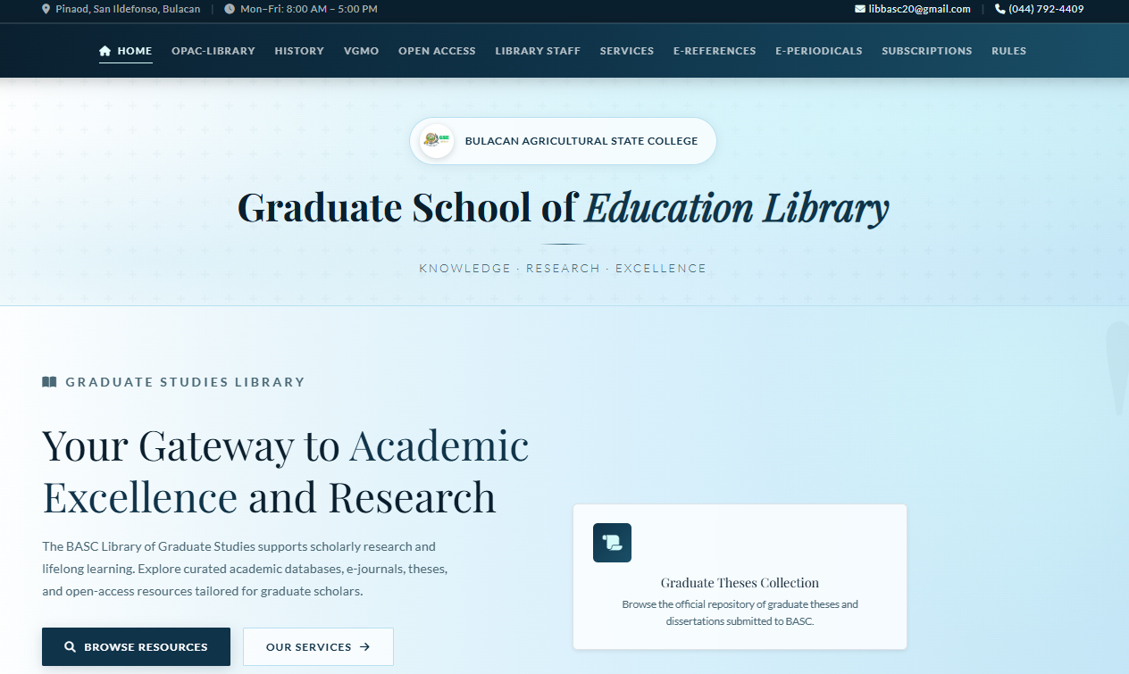Click the GRADUATE STUDIES LIBRARY section label
The height and width of the screenshot is (674, 1129).
[185, 382]
